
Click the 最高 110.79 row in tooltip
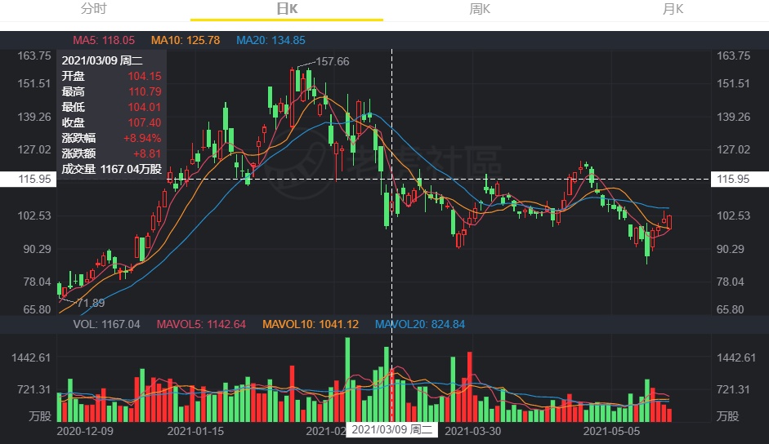pyautogui.click(x=111, y=91)
